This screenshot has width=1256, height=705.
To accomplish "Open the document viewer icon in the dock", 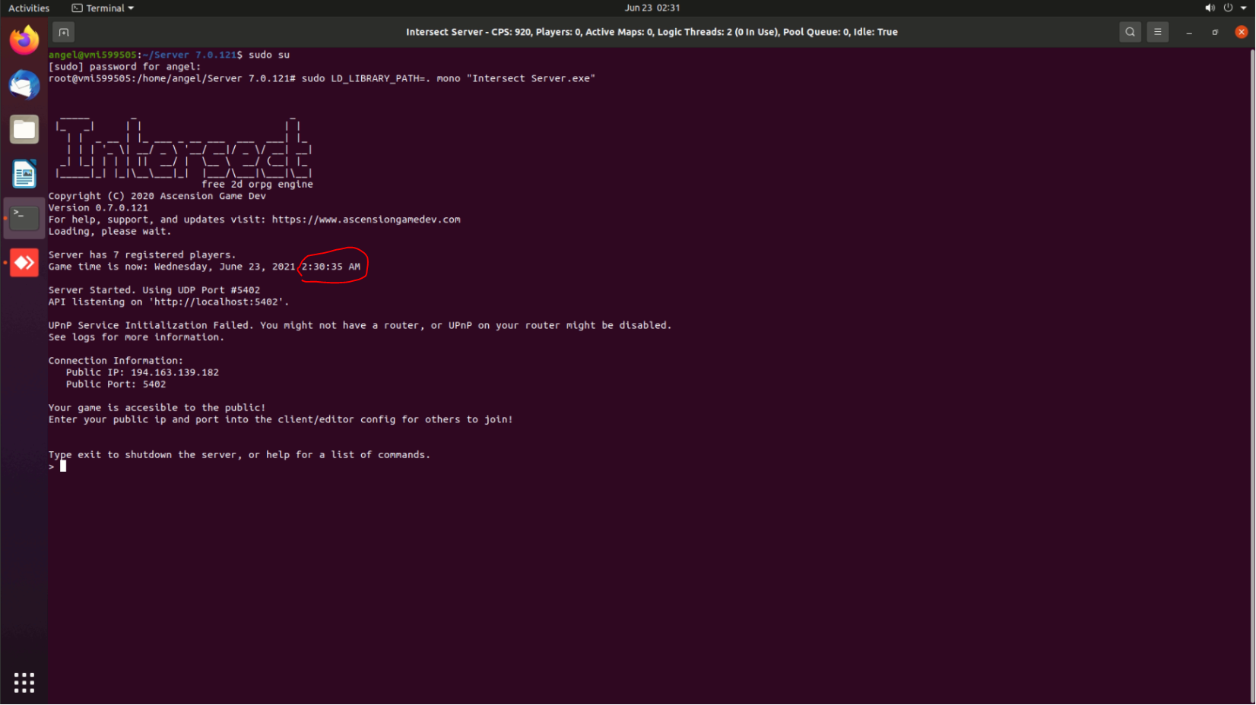I will click(x=24, y=174).
